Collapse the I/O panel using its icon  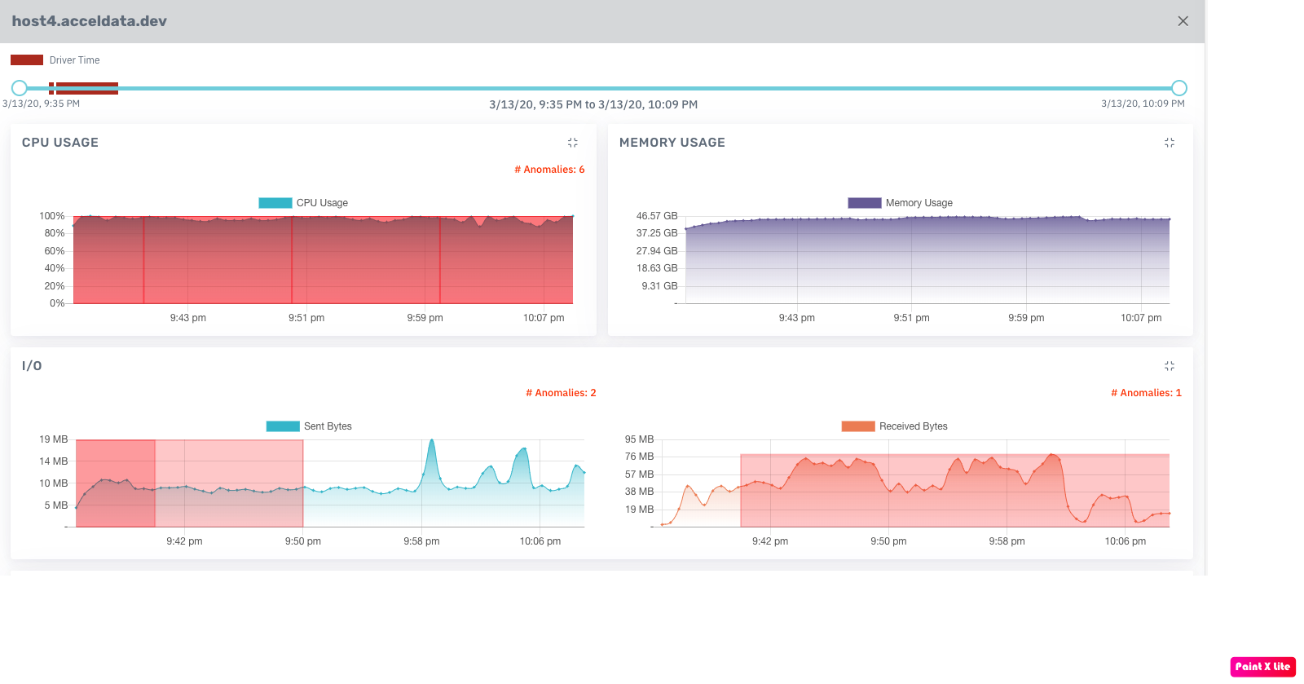[x=1169, y=366]
